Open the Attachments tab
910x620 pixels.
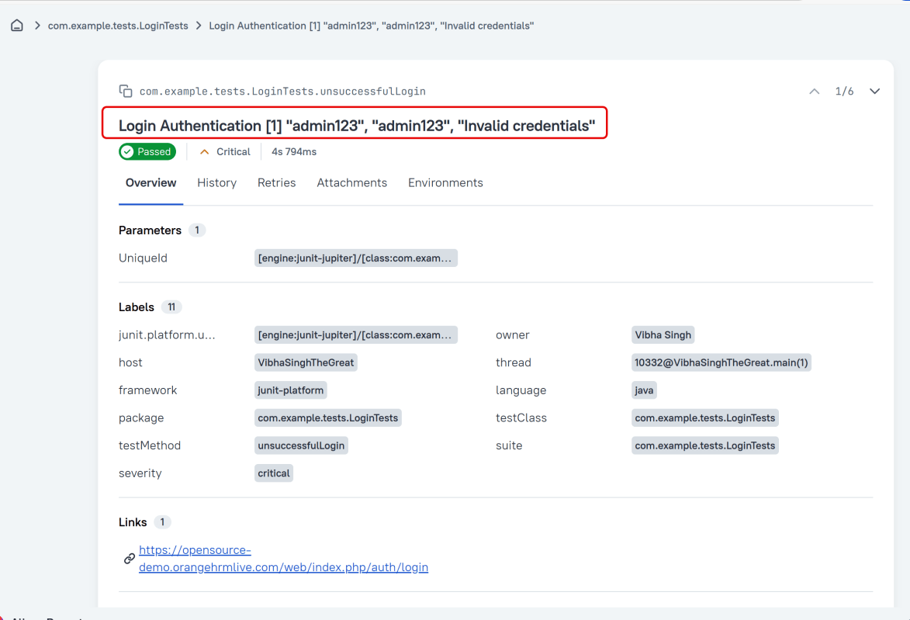[351, 183]
